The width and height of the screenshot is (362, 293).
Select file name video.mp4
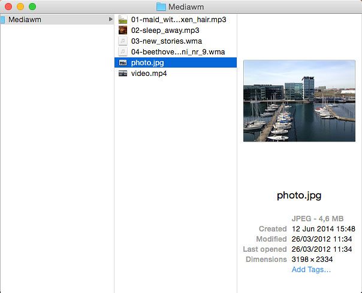tap(149, 73)
